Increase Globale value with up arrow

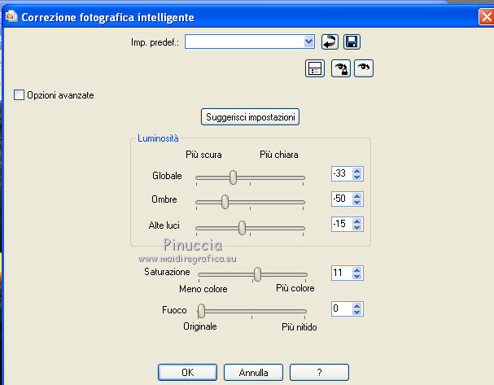coord(357,171)
